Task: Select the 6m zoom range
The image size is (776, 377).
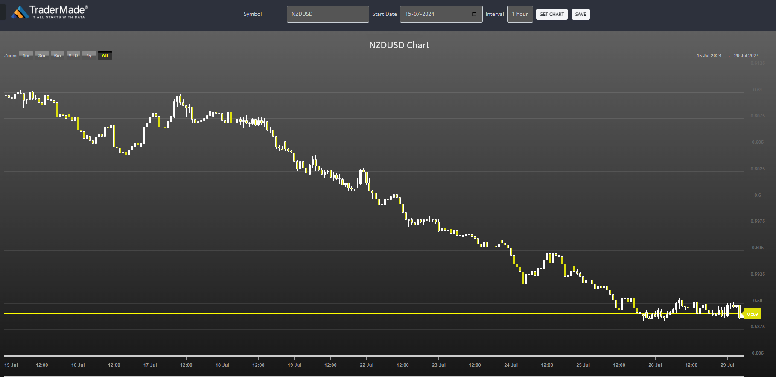Action: click(x=58, y=56)
